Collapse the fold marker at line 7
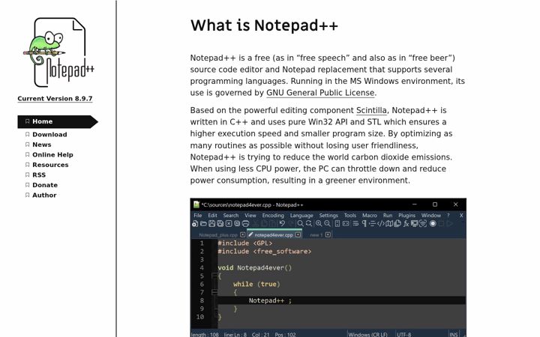 pos(214,292)
